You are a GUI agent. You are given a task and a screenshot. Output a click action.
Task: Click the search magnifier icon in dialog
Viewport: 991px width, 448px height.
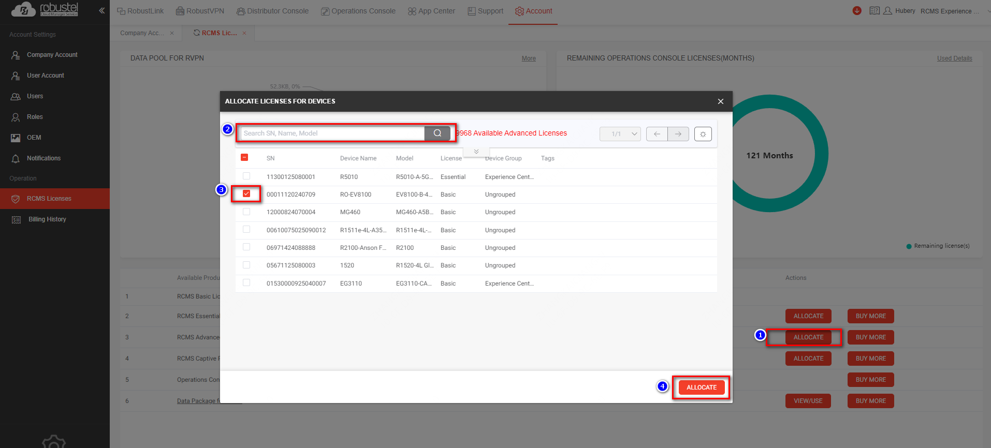[438, 133]
